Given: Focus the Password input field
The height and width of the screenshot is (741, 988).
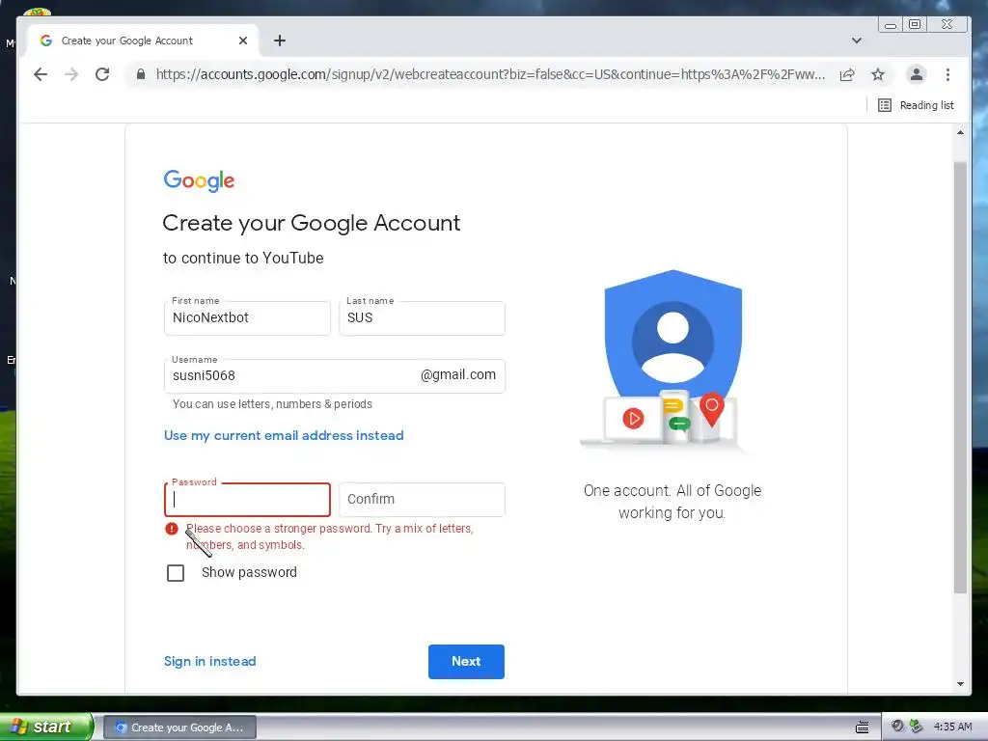Looking at the screenshot, I should click(x=247, y=500).
